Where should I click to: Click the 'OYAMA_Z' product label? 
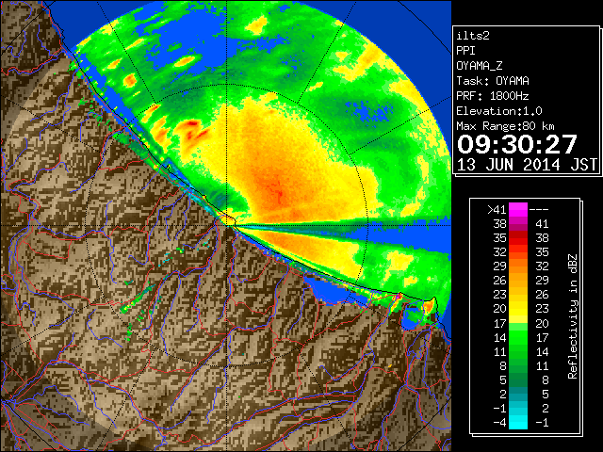[x=480, y=66]
